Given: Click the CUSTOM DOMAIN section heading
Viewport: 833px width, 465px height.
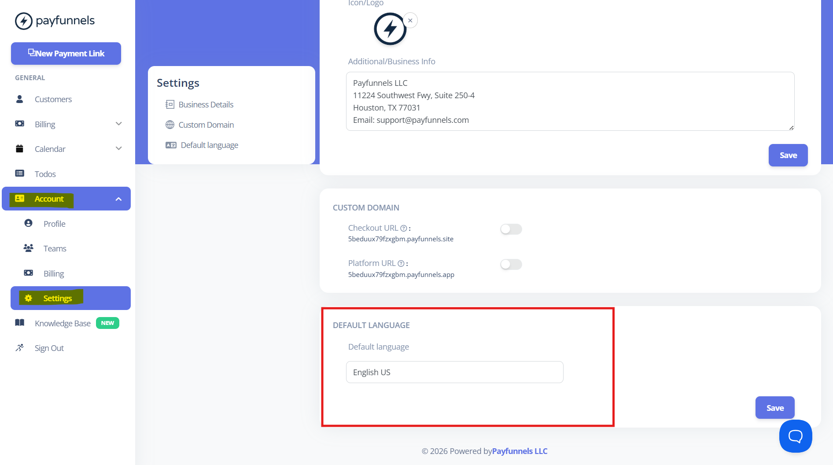Looking at the screenshot, I should click(x=366, y=207).
